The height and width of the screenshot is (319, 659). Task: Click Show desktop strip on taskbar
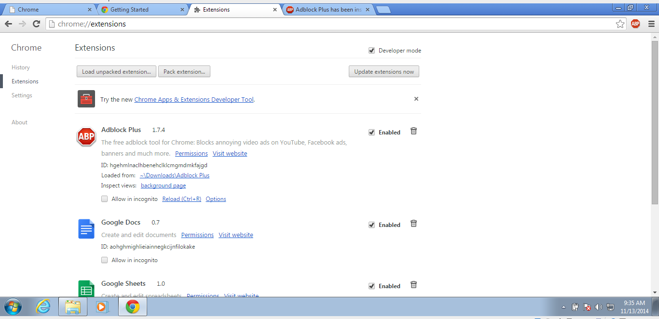tap(656, 307)
